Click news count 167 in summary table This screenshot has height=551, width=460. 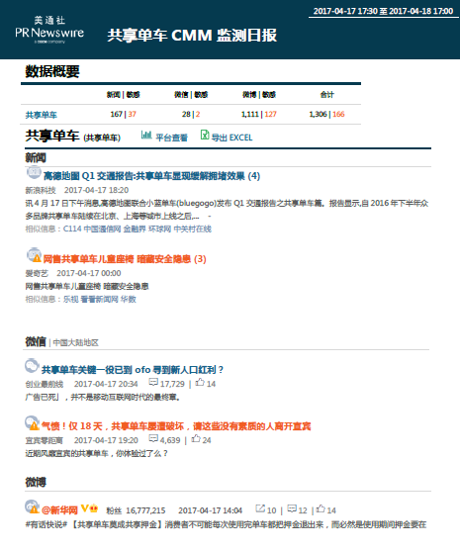116,114
